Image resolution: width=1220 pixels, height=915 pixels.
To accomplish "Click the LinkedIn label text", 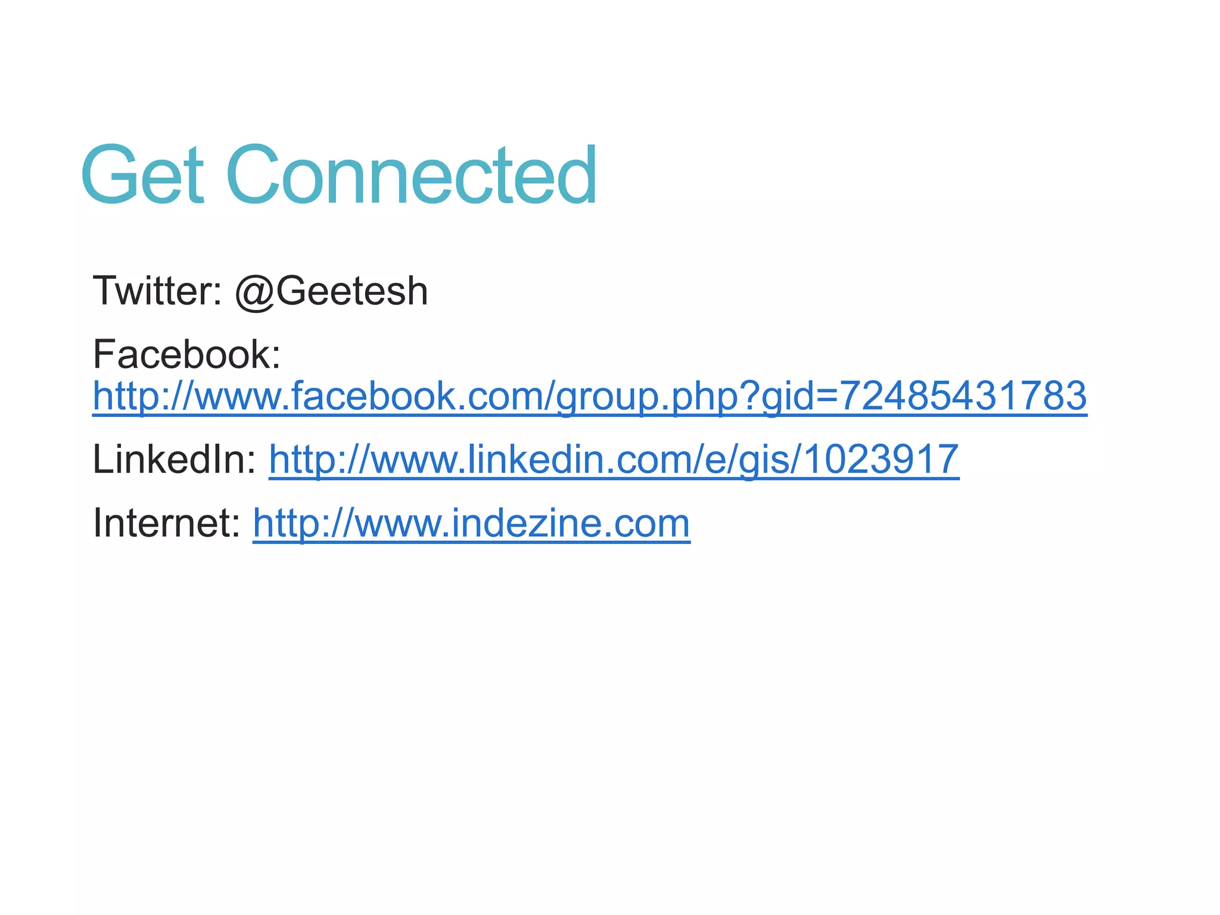I will click(x=175, y=460).
